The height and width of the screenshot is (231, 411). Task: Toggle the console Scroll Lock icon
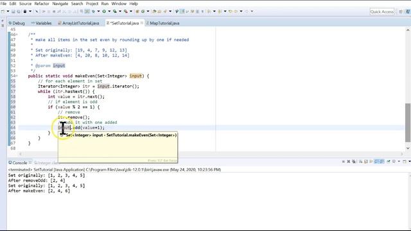(x=366, y=161)
